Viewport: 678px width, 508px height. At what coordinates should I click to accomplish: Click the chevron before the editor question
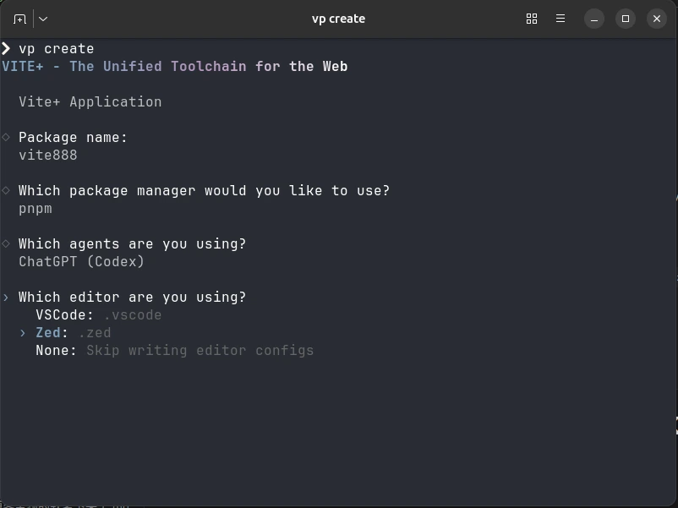click(x=6, y=298)
